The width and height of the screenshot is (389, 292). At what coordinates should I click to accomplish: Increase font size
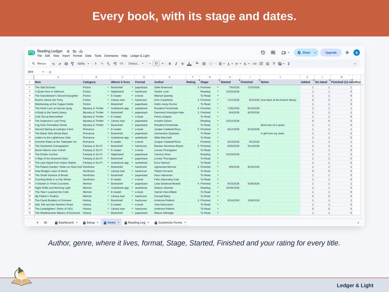[163, 64]
